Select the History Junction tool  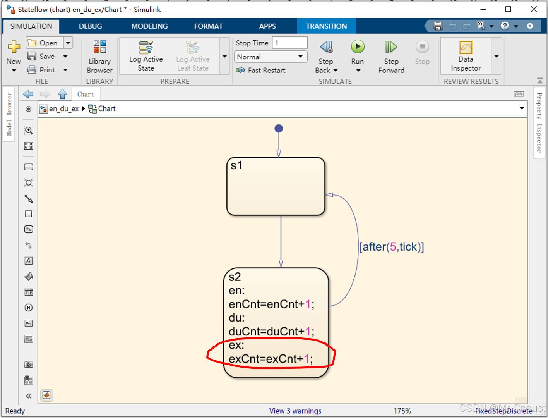pos(29,308)
